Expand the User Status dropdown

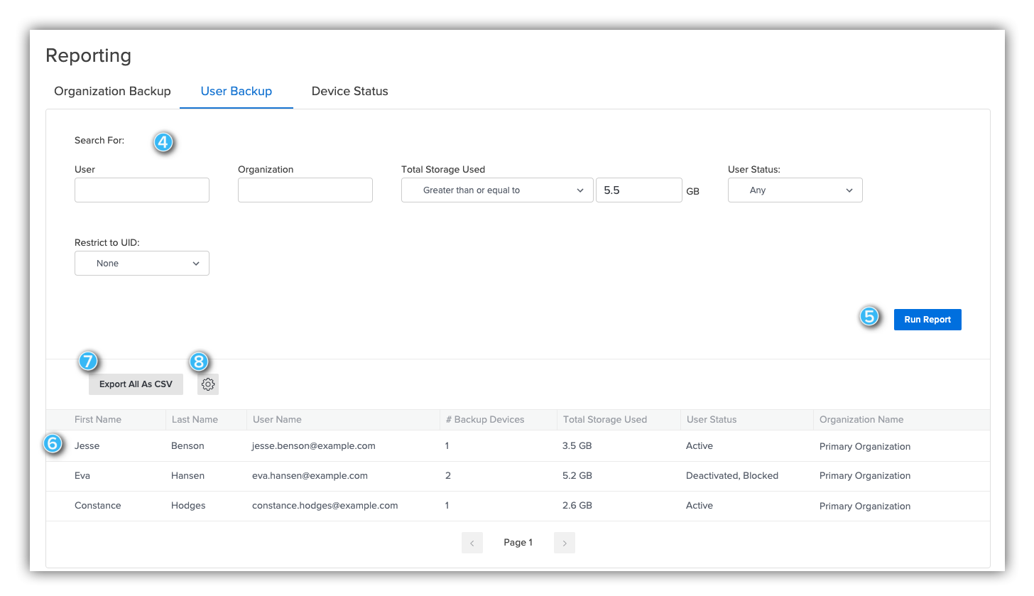(795, 190)
